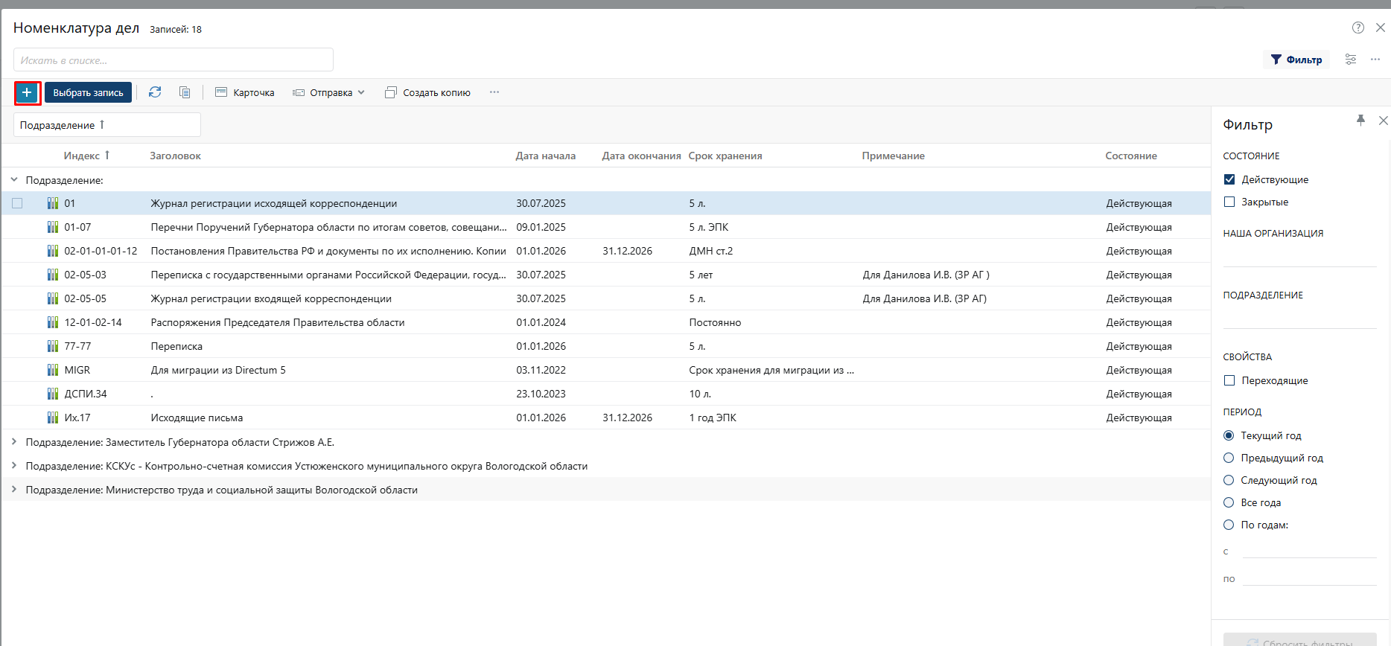Click the copy icon in the toolbar
The width and height of the screenshot is (1391, 646).
[185, 92]
